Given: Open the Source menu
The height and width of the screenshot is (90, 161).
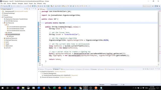Looking at the screenshot, I should point(9,3).
